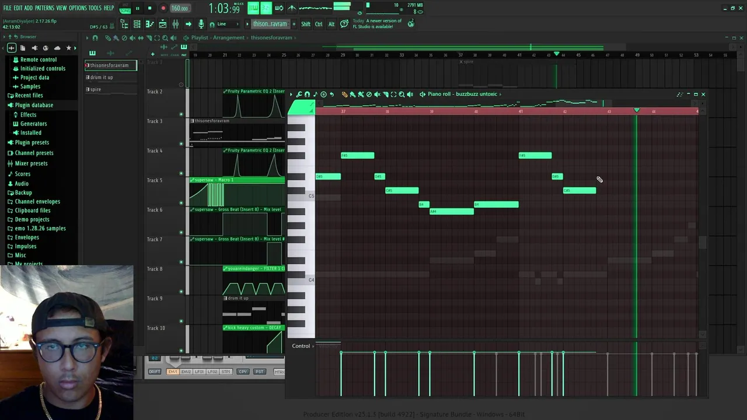Click the Playback speaker tool in Piano roll
The height and width of the screenshot is (420, 747).
pos(410,94)
